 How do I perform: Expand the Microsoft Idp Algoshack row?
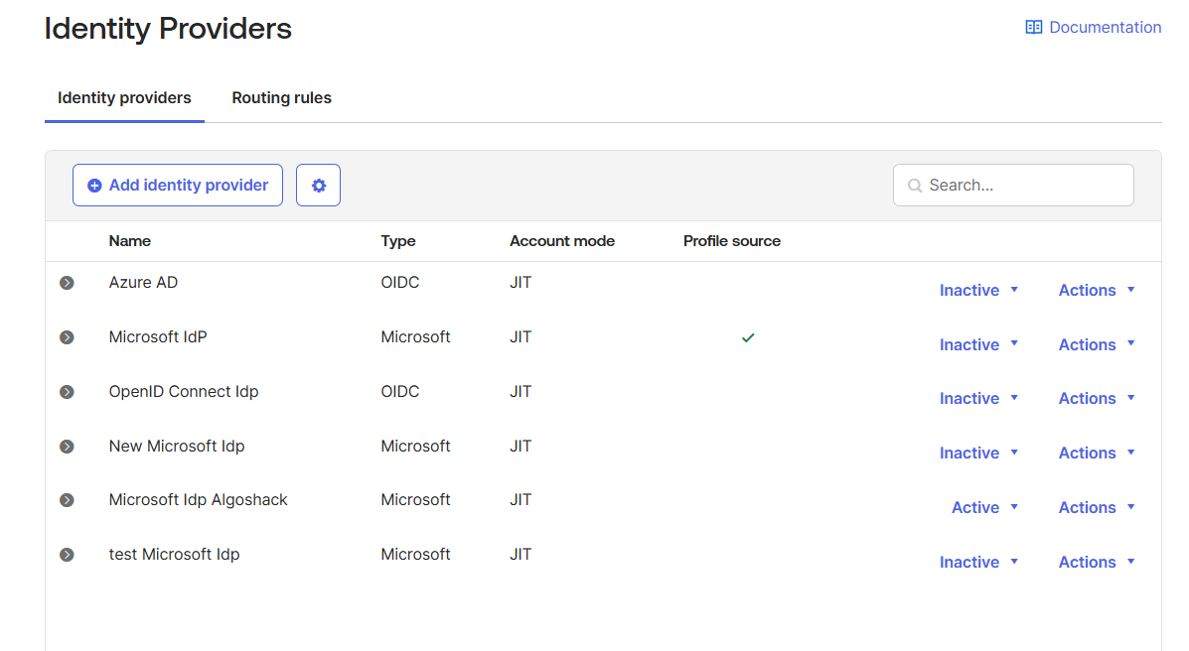click(x=67, y=500)
